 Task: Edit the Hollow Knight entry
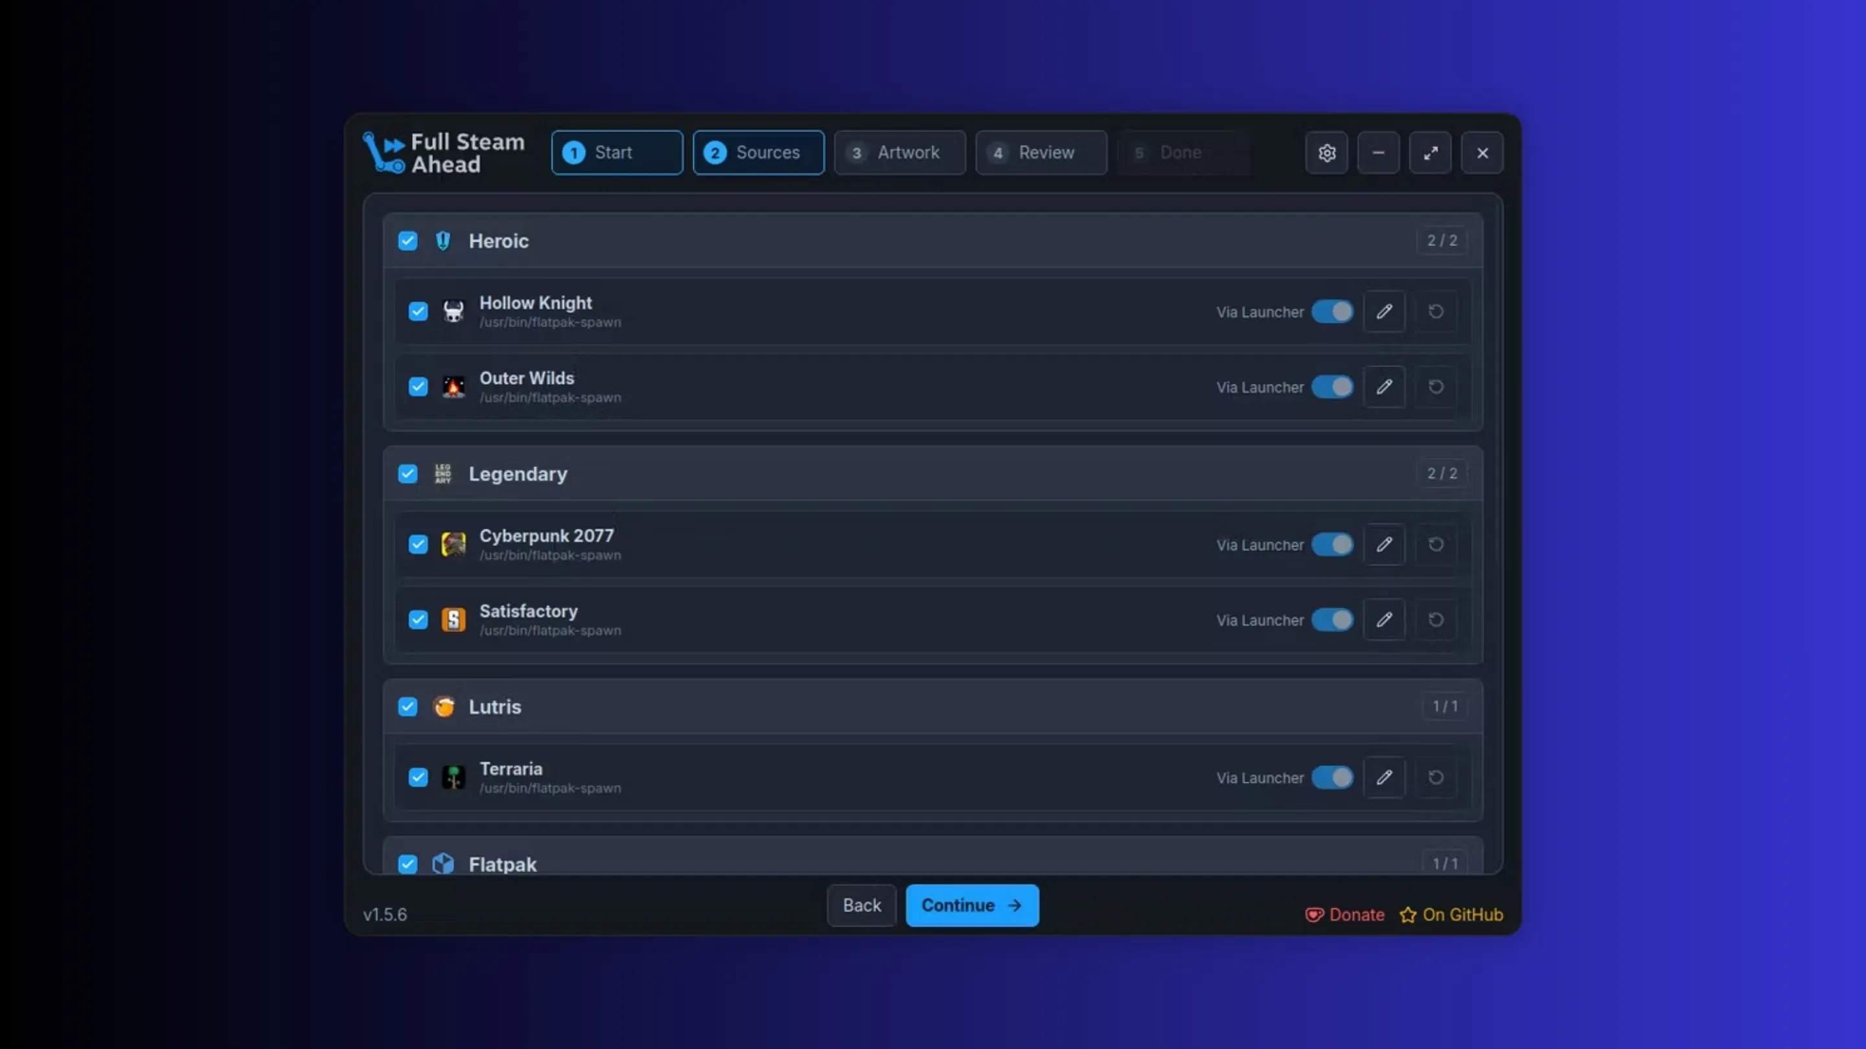coord(1385,311)
